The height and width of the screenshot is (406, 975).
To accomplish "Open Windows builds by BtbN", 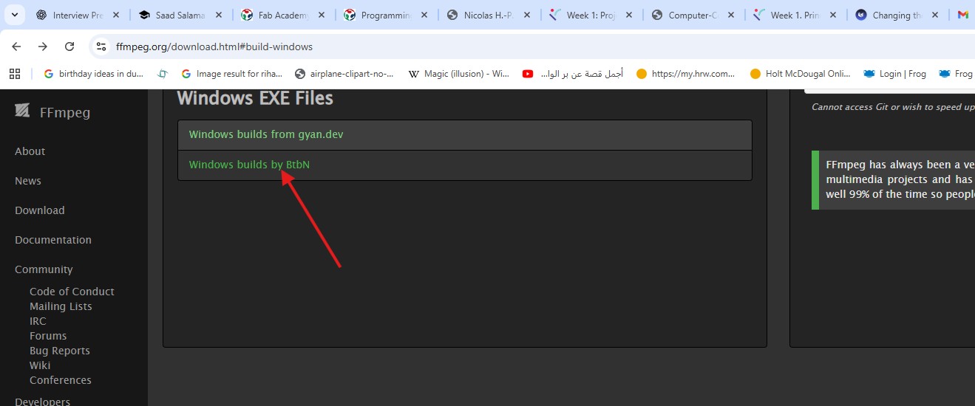I will 249,165.
